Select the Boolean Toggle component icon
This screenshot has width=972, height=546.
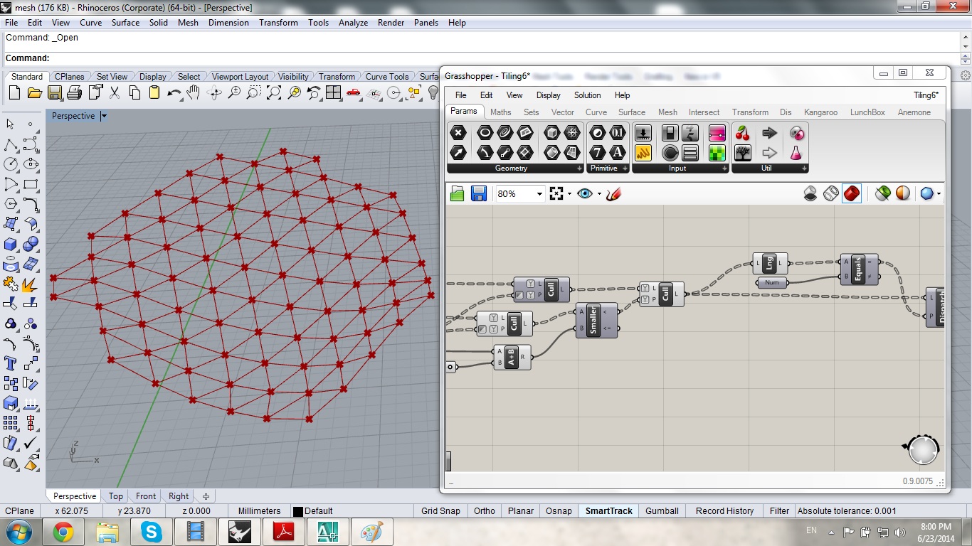[x=670, y=133]
